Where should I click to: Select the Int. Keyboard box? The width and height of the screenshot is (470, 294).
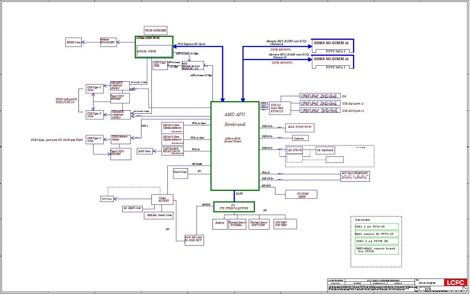coord(325,150)
